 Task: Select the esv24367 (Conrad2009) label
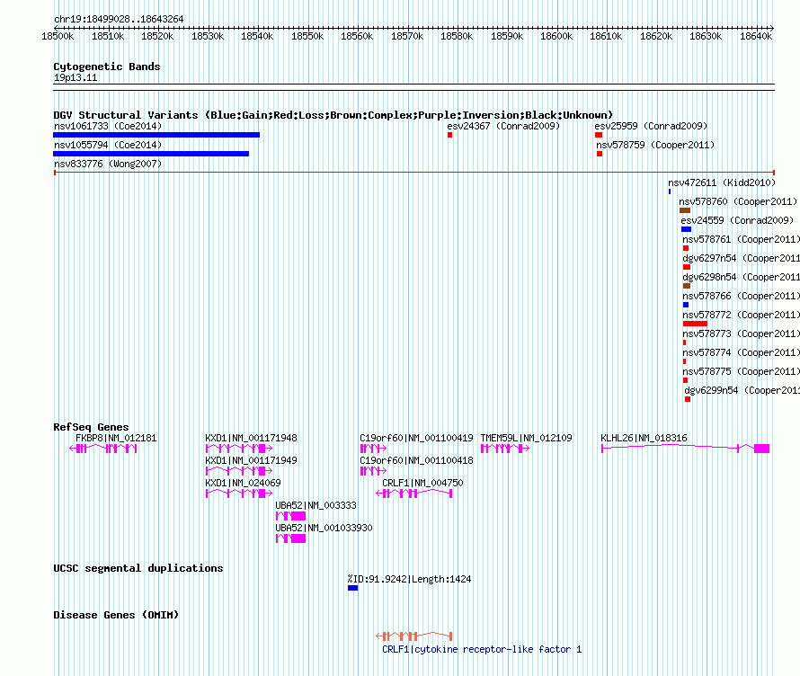point(503,126)
